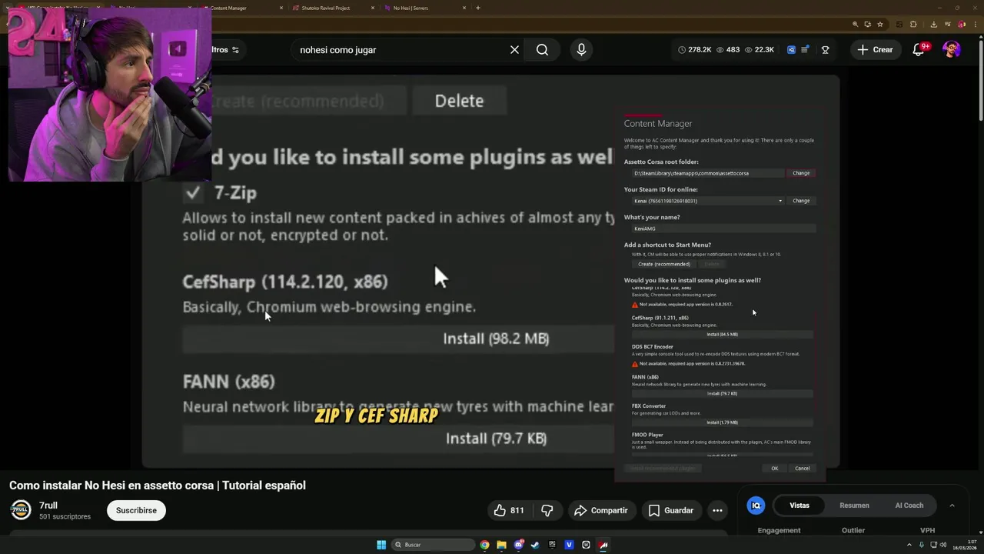Click the Outlier label in vidIQ

point(853,530)
